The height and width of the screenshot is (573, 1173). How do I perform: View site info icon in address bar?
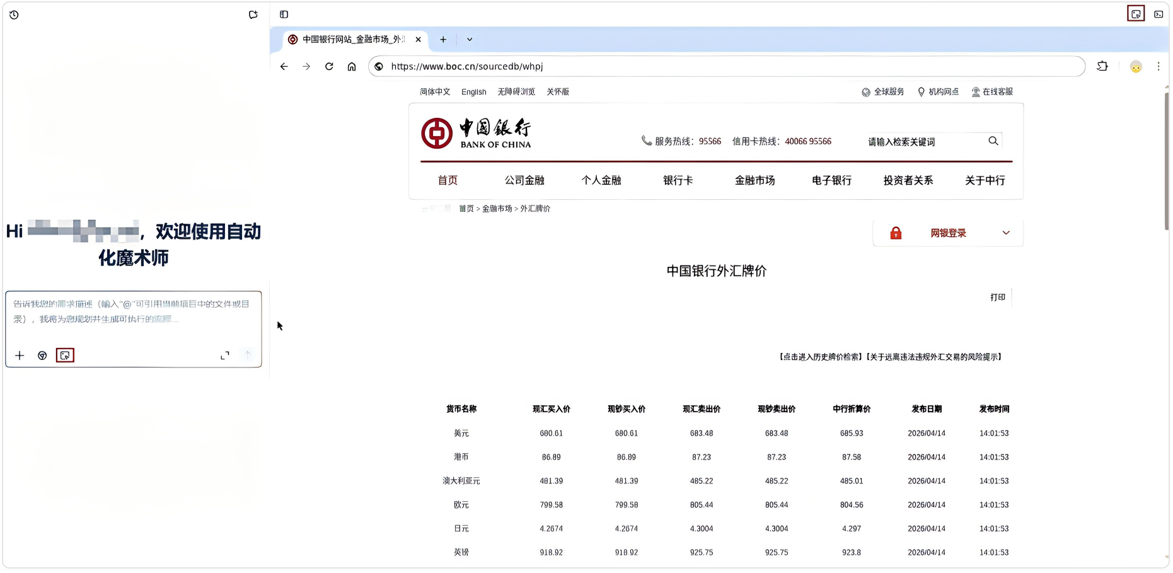point(379,66)
